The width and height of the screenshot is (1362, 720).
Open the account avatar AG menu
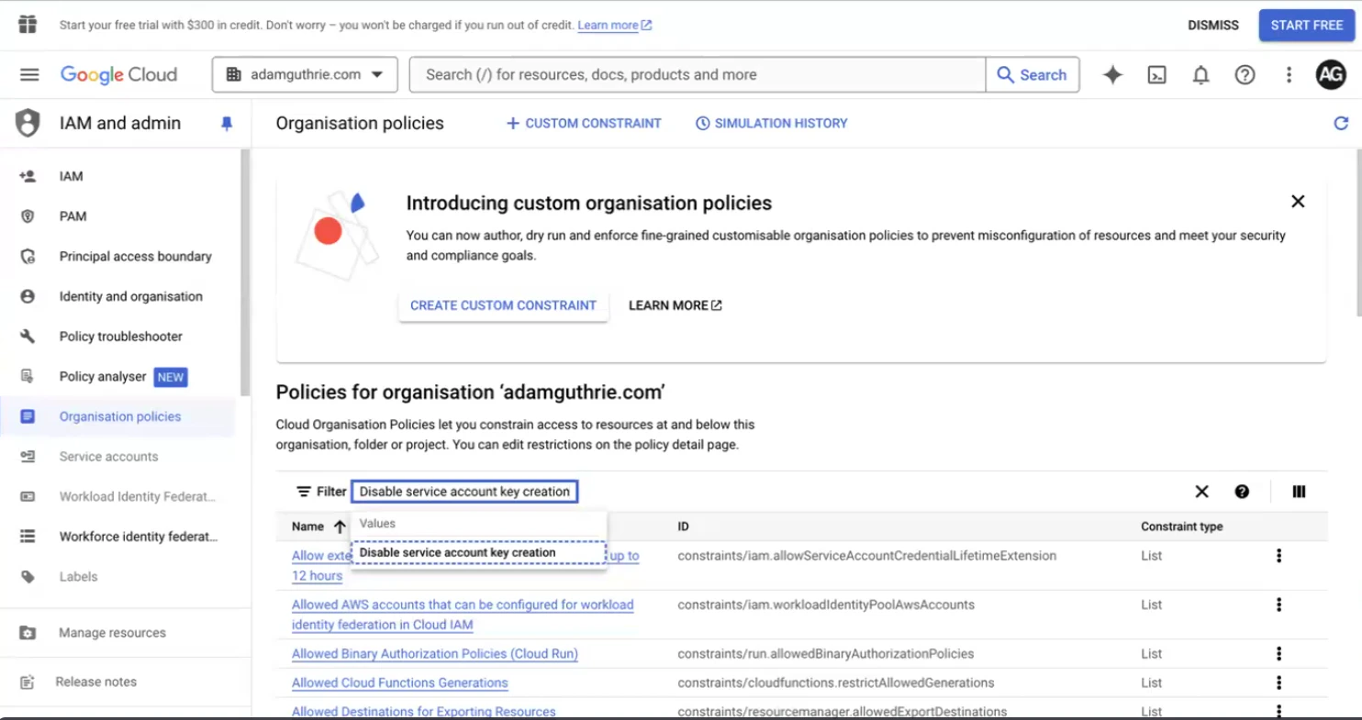click(x=1331, y=74)
